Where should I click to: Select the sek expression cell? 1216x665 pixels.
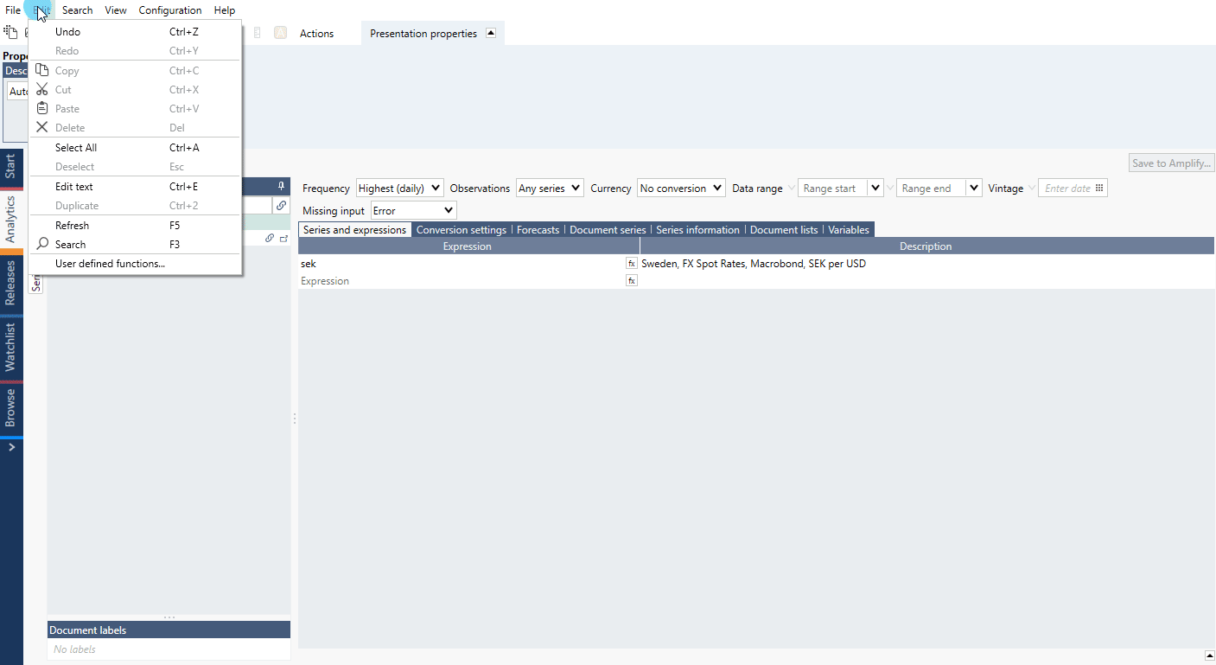tap(462, 264)
